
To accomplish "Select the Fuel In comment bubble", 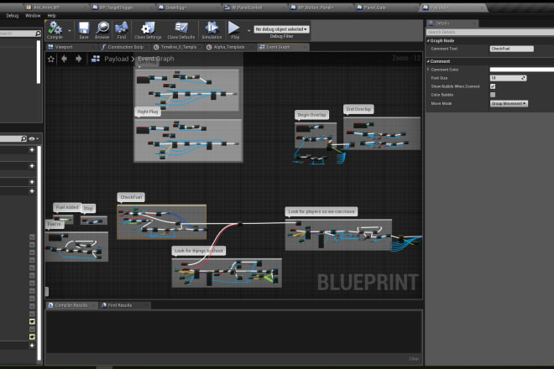I will (55, 224).
